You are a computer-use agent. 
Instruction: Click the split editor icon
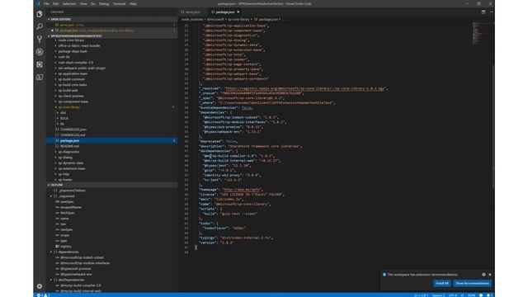(x=483, y=12)
